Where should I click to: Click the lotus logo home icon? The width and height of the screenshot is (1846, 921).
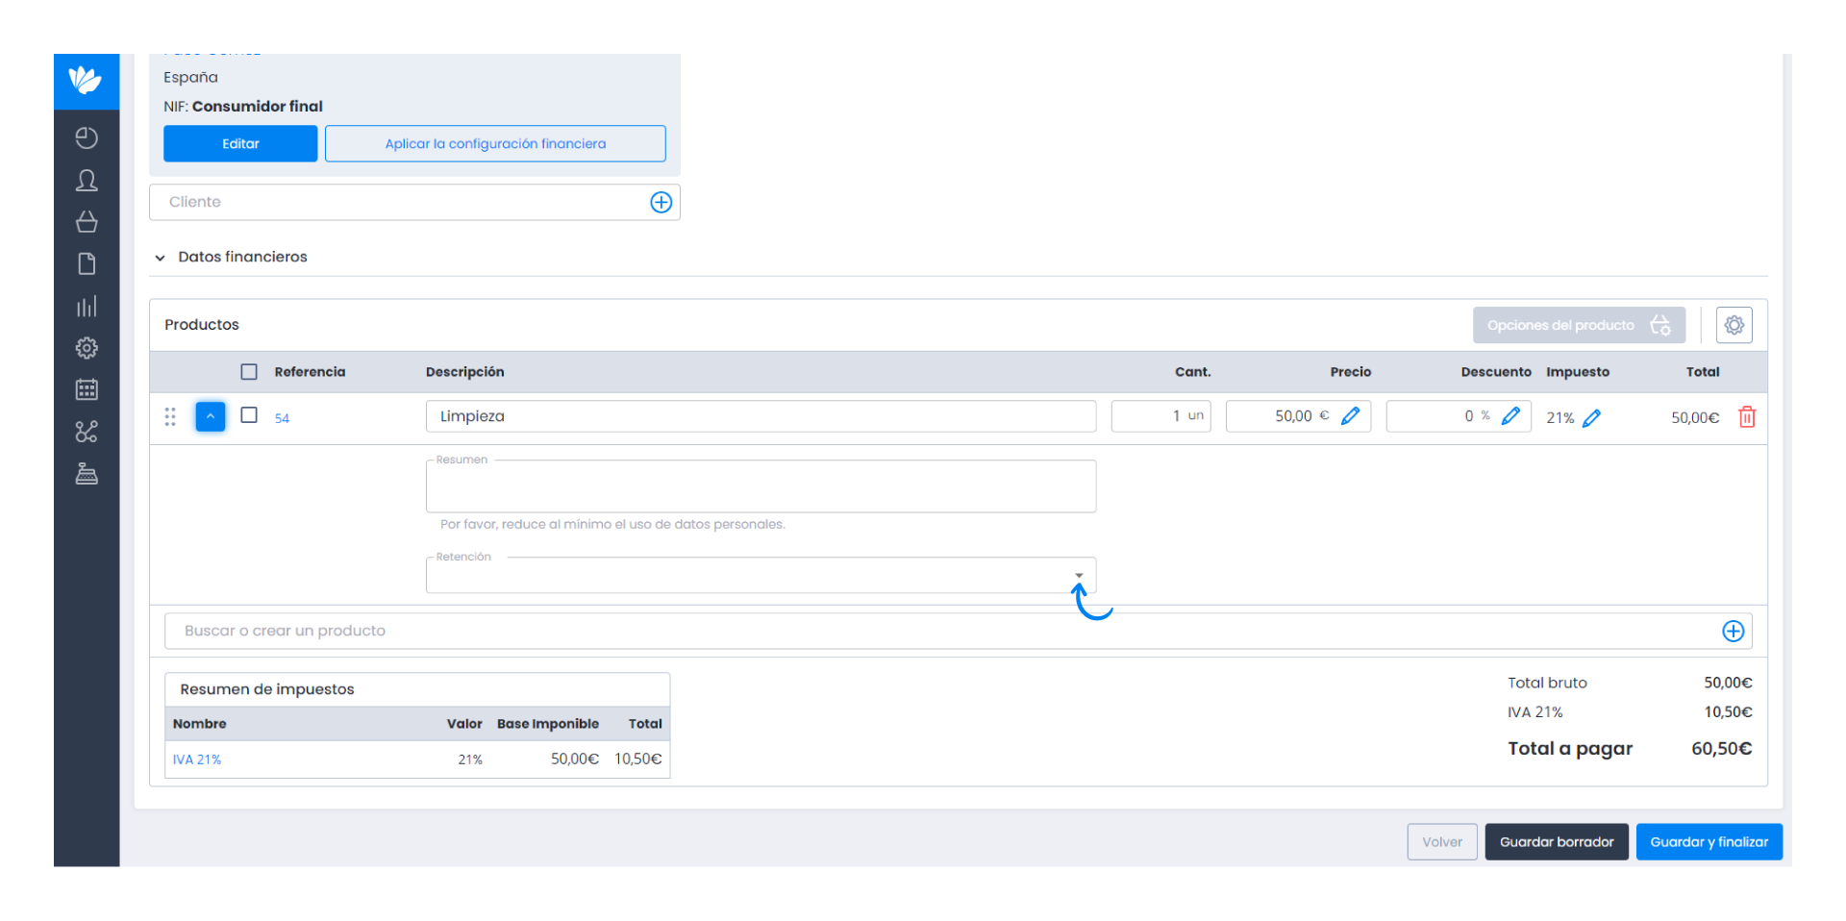coord(86,80)
